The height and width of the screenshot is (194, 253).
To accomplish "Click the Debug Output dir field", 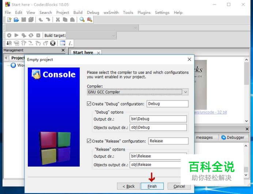I will click(x=158, y=119).
